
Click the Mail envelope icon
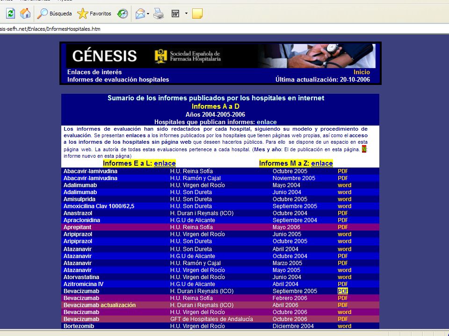pos(140,14)
